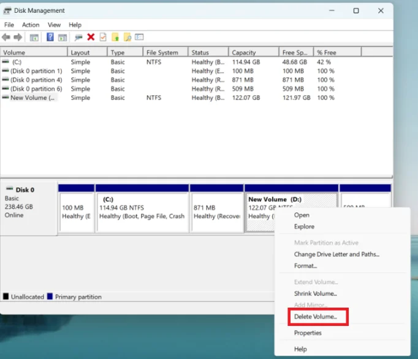Viewport: 418px width, 359px height.
Task: Minimize the Disk Management window
Action: (332, 10)
